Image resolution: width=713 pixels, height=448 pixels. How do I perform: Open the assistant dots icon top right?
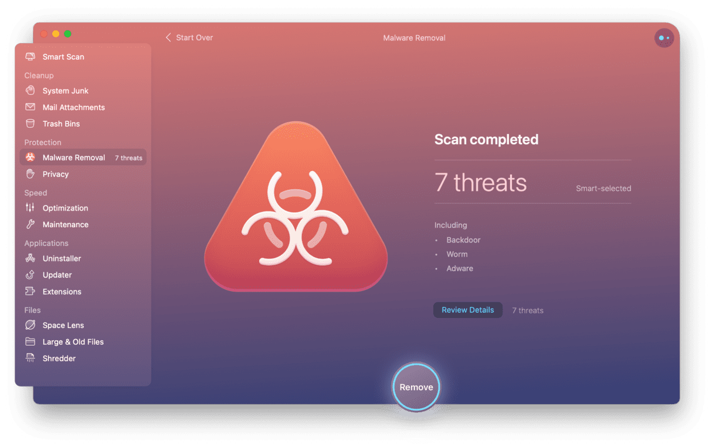(x=664, y=38)
